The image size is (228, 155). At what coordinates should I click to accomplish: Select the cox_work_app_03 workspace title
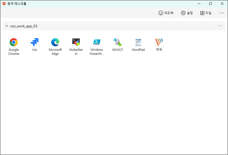pyautogui.click(x=24, y=26)
